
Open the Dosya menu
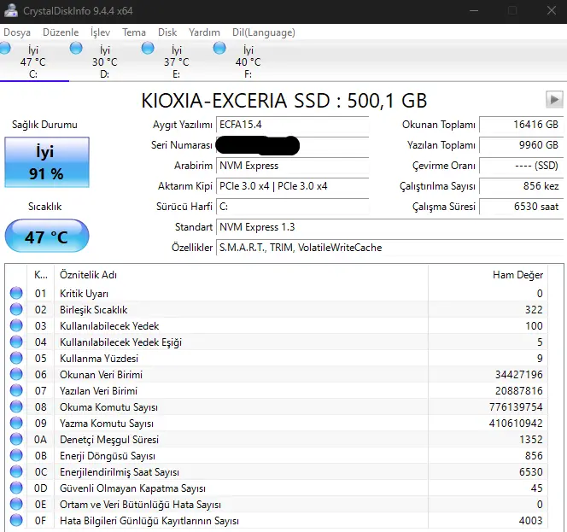[17, 32]
